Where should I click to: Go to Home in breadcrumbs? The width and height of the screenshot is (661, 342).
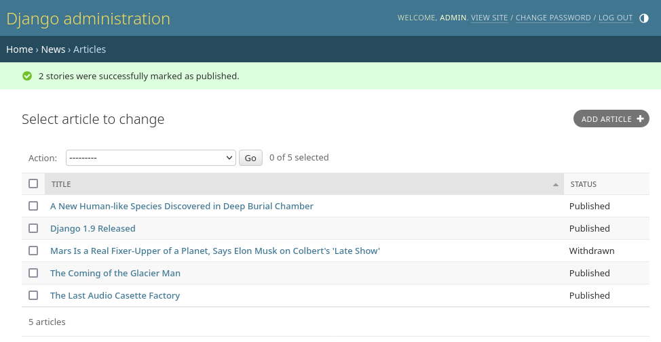[x=20, y=49]
